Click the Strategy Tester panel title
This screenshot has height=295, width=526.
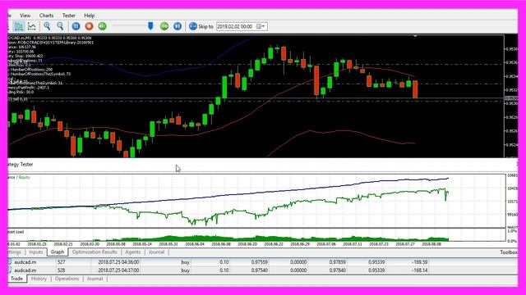20,164
